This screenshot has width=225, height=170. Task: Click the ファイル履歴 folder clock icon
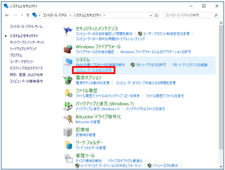point(68,93)
